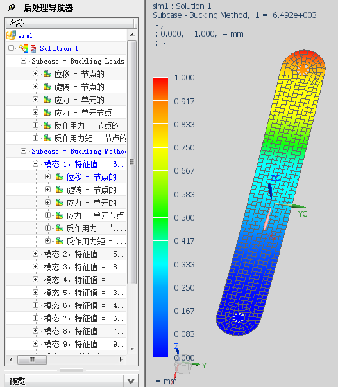
Task: Click result icon of 位移 - 节点的 under 模态 1
Action: (60, 177)
